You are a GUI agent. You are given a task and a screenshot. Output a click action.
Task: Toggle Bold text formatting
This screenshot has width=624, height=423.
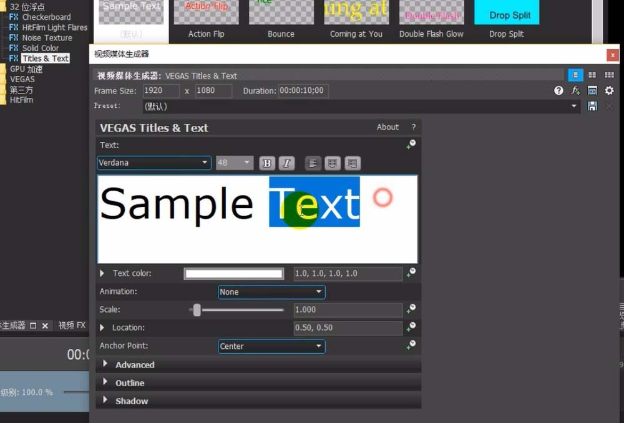point(266,163)
